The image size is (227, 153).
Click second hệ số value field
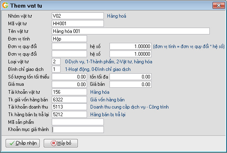131,54
